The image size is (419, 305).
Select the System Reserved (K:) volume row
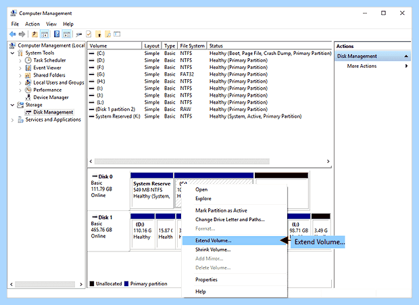coord(209,116)
